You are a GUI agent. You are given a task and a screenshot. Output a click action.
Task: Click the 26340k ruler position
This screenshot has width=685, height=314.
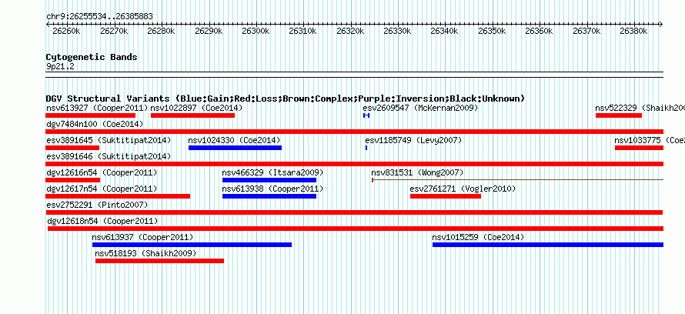pos(445,31)
